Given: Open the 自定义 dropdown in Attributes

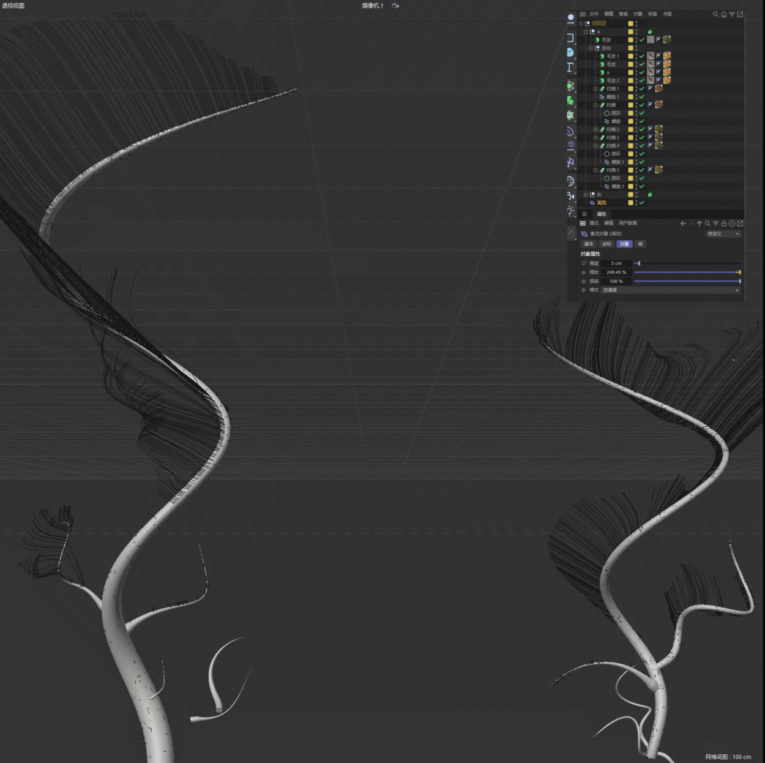Looking at the screenshot, I should point(723,234).
